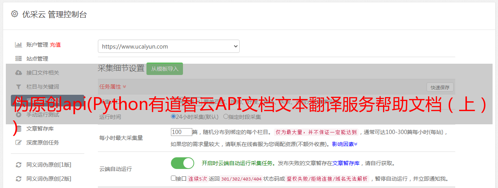Screen dimensions: 498x188
Task: Click the 仅为最大量,并不保证一定能达到 warning text
Action: [x=316, y=132]
